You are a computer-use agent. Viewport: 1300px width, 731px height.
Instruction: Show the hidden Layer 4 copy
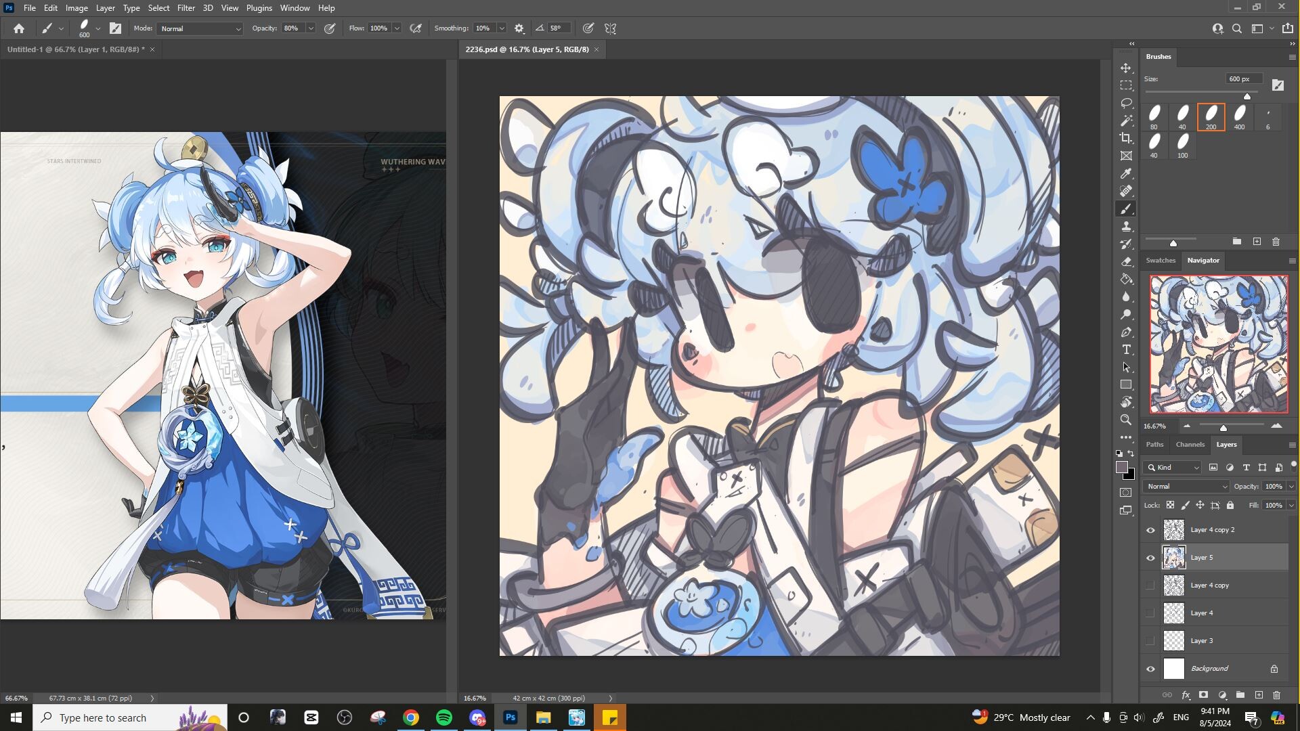(x=1150, y=585)
